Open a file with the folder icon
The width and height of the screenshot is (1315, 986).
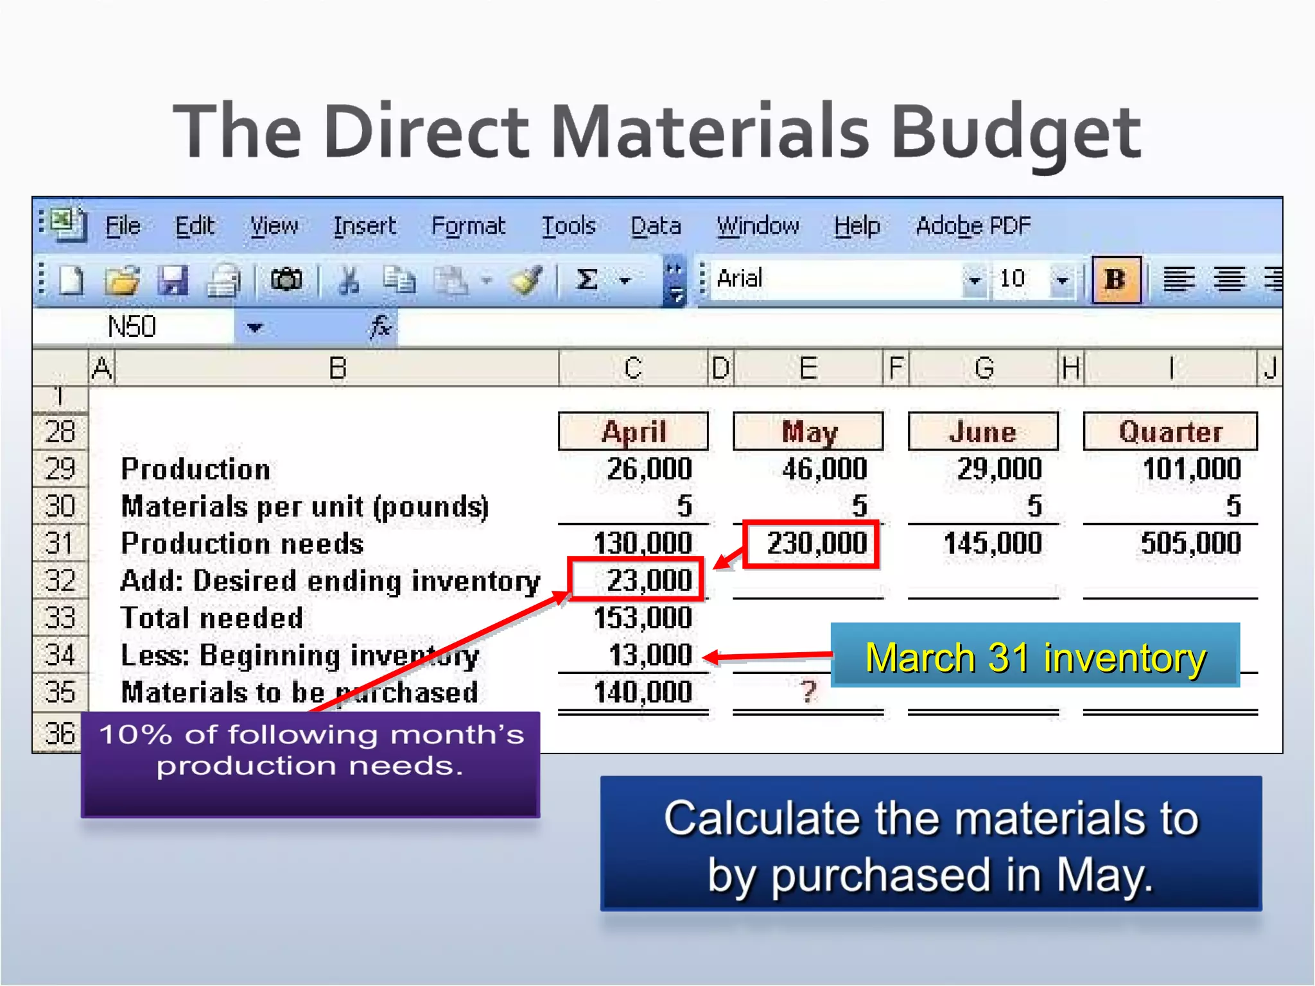[122, 281]
